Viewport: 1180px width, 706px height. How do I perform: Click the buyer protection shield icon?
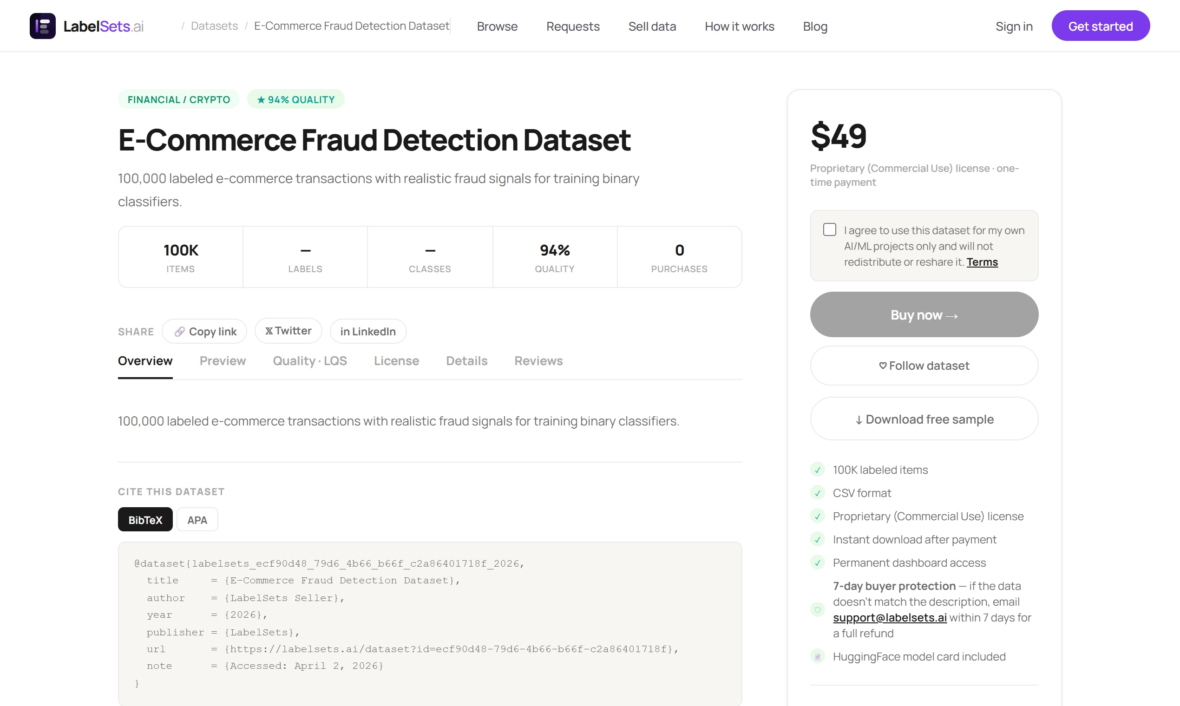tap(818, 609)
